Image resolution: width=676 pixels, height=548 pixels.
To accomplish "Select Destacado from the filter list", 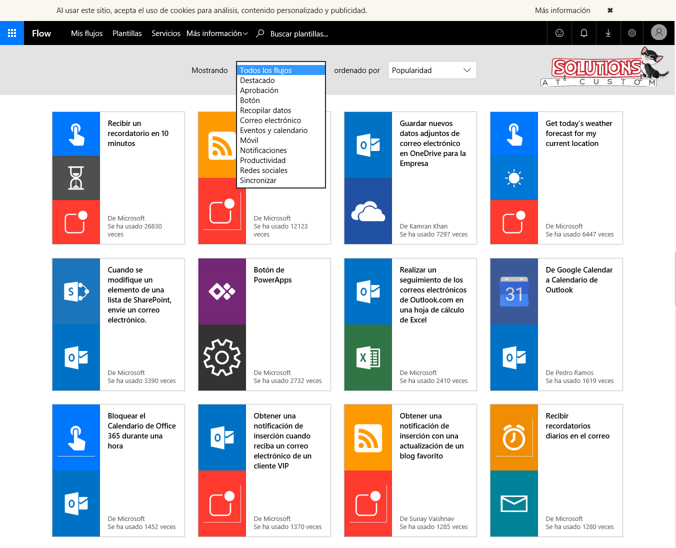I will (x=281, y=80).
